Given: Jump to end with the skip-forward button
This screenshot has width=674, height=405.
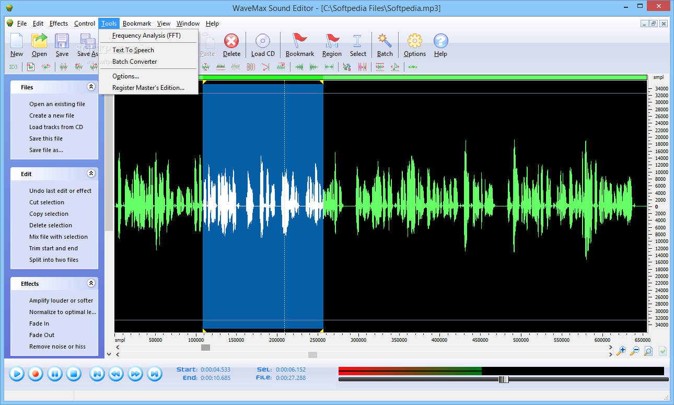Looking at the screenshot, I should point(154,374).
